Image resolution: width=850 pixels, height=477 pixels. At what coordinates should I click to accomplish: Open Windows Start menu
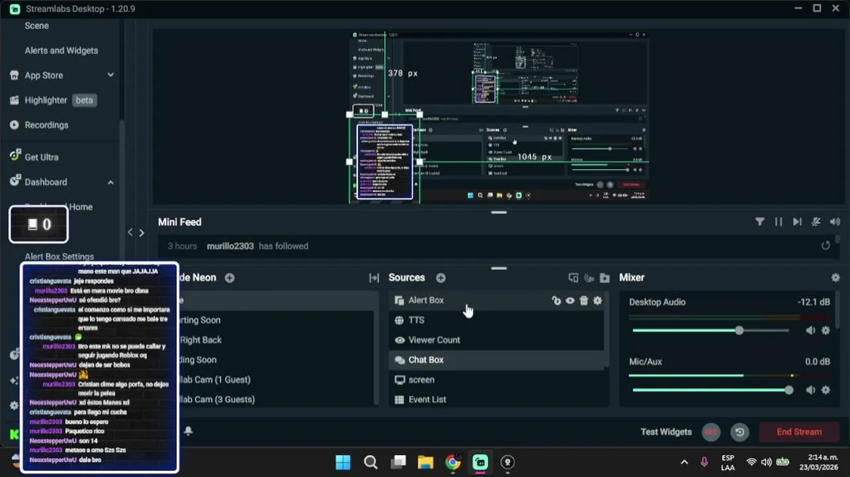[x=343, y=462]
